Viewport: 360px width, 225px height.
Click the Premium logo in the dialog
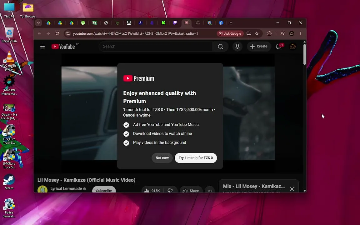coord(139,78)
